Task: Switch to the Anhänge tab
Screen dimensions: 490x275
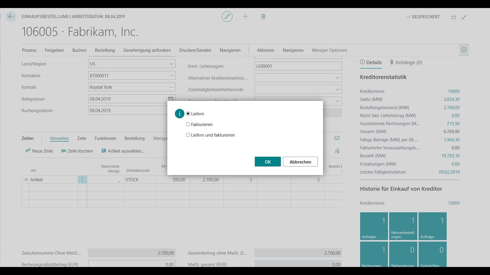Action: (x=406, y=62)
